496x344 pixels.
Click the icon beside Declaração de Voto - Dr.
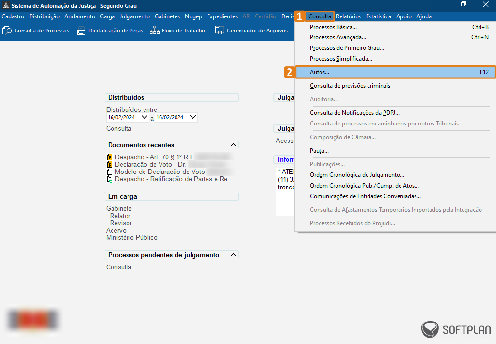pyautogui.click(x=110, y=164)
